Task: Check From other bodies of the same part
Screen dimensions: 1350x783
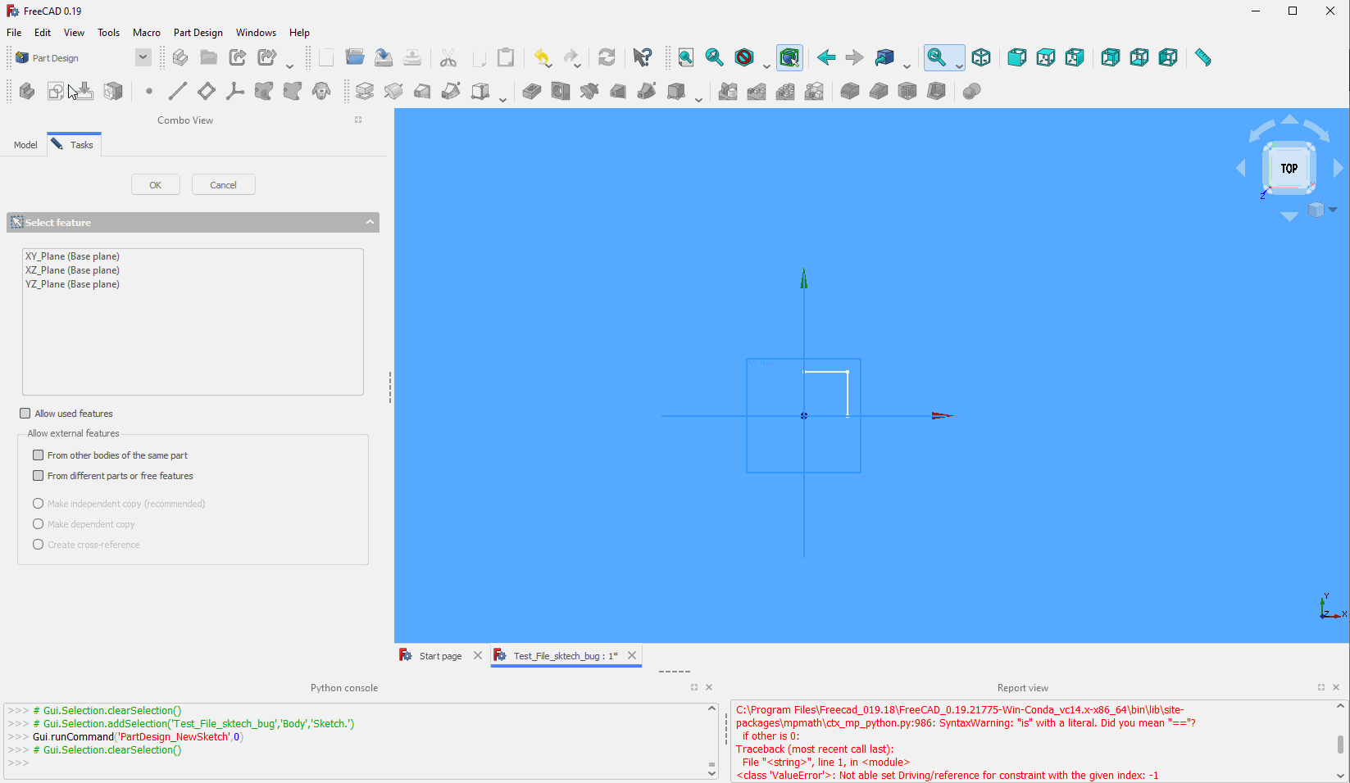Action: click(x=39, y=455)
